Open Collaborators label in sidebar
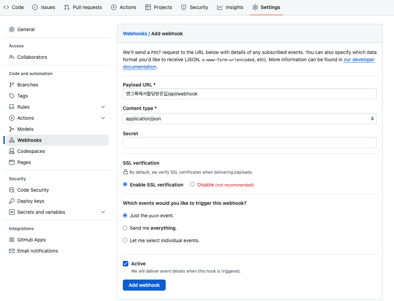Image resolution: width=394 pixels, height=301 pixels. pyautogui.click(x=32, y=57)
